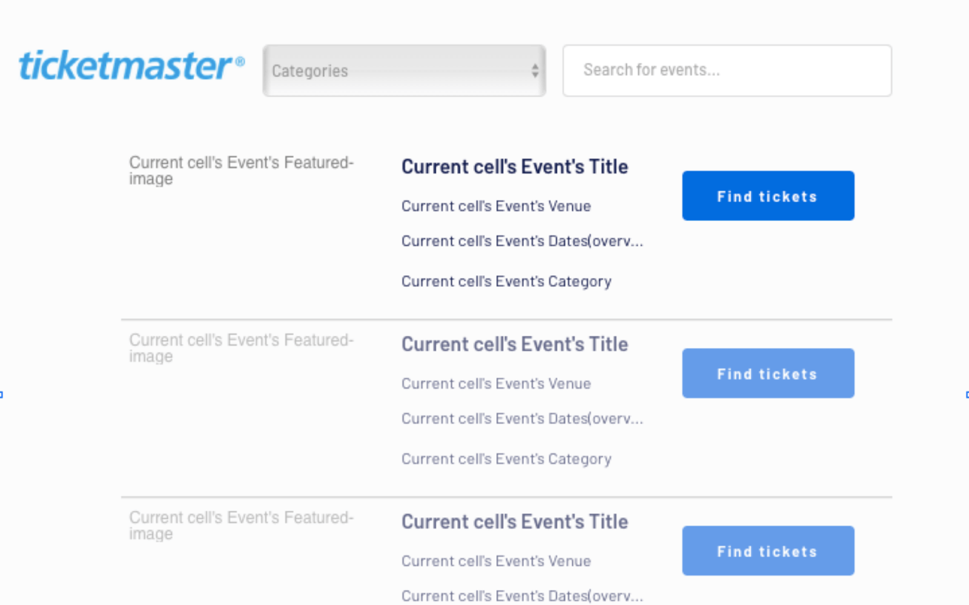Image resolution: width=969 pixels, height=605 pixels.
Task: Select the second event's Venue text
Action: coord(495,384)
